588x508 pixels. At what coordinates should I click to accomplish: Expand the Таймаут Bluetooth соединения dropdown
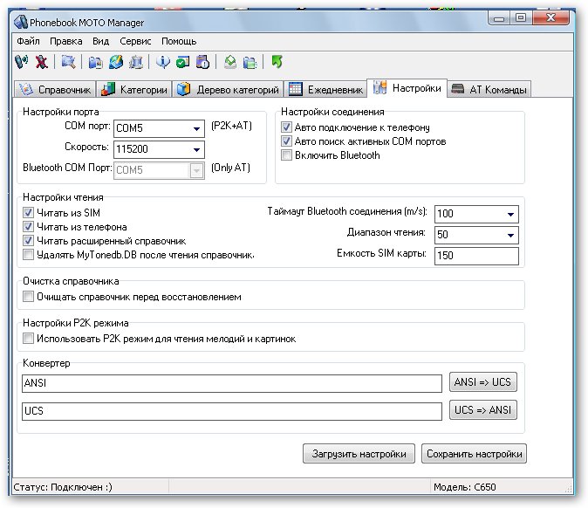pyautogui.click(x=510, y=214)
